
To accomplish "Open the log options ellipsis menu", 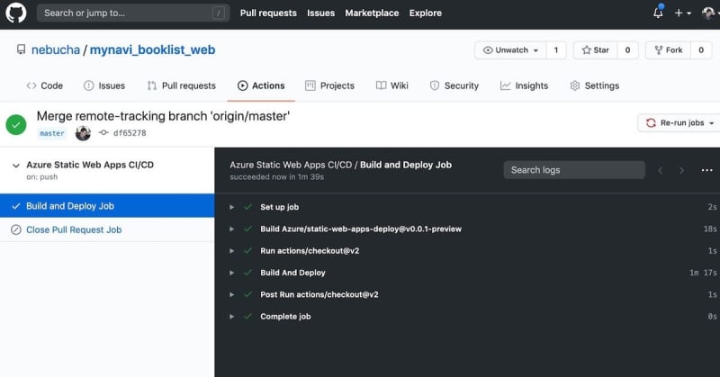I will [x=706, y=170].
